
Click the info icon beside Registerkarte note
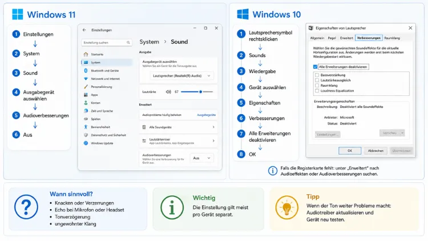click(272, 171)
